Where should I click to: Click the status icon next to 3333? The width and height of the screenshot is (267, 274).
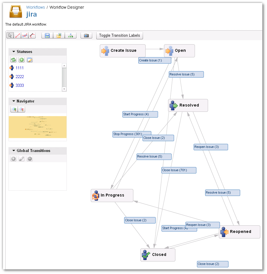tap(12, 85)
